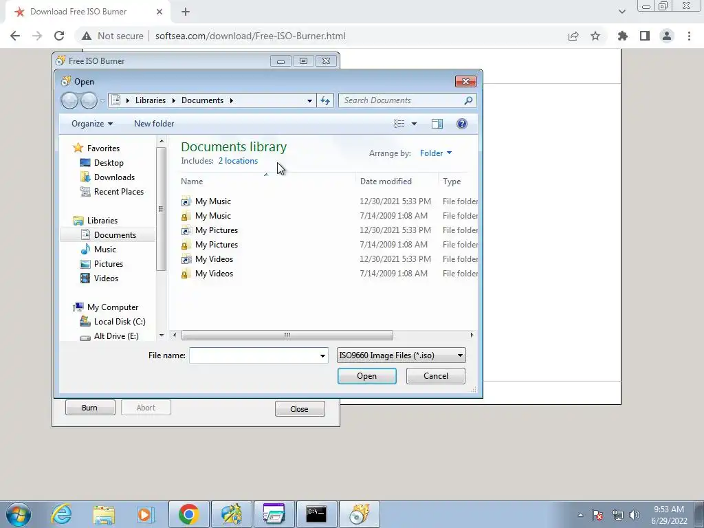Click Close in Free ISO Burner window

[300, 408]
